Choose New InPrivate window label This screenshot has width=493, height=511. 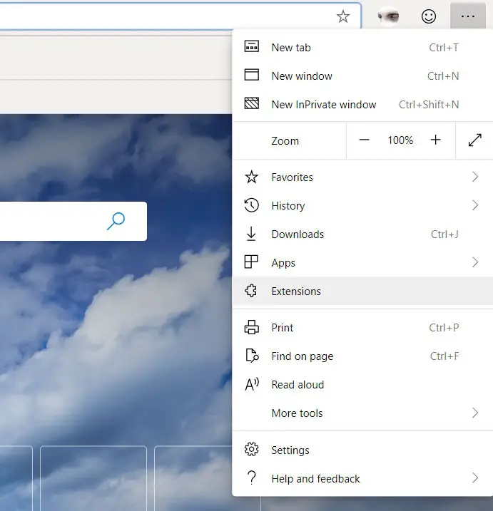324,105
